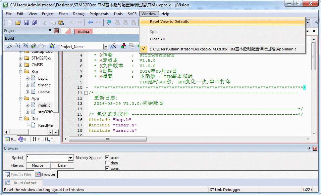321x195 pixels.
Task: Click the Data filter button
Action: coord(62,165)
